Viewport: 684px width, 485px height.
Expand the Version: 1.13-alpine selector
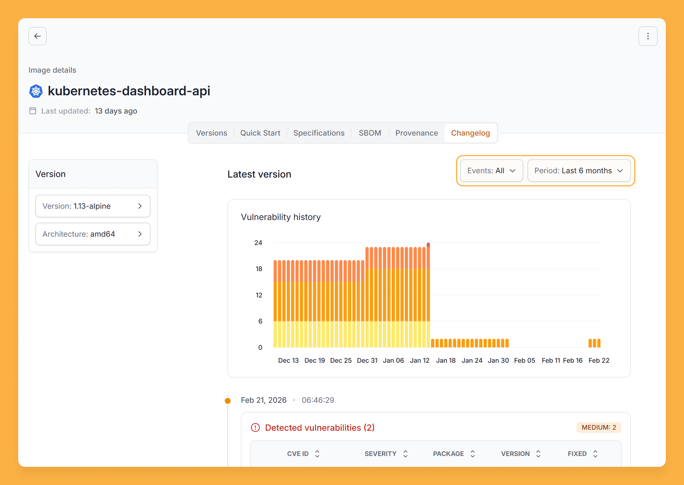tap(93, 206)
